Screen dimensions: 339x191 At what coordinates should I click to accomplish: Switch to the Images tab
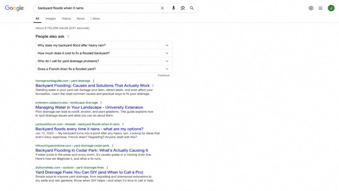(x=51, y=19)
